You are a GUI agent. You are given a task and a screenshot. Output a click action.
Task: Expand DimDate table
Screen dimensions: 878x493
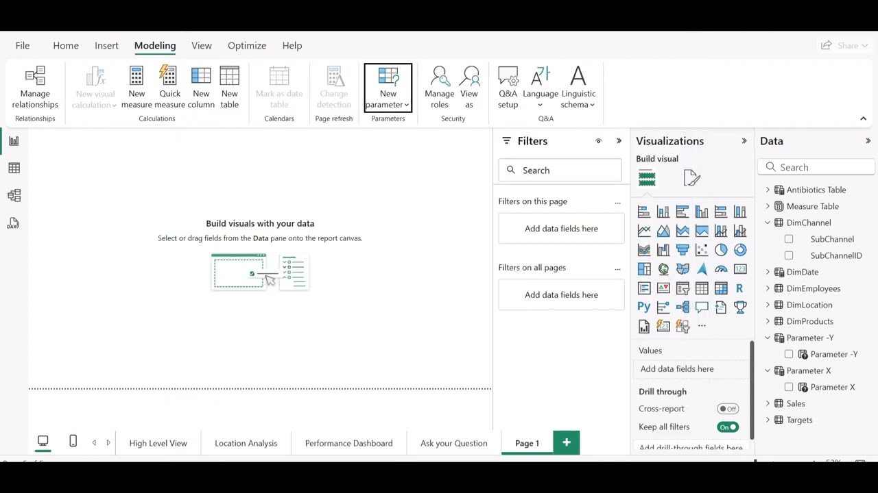click(768, 272)
